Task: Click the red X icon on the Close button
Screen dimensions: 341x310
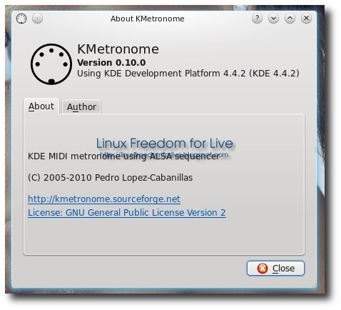Action: 263,269
